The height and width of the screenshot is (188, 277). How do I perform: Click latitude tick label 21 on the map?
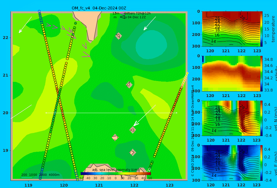pos(6,75)
